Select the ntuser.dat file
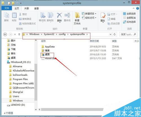The image size is (141, 117). [x=48, y=58]
